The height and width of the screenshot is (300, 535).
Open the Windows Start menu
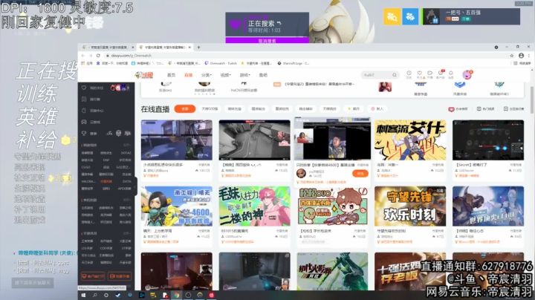83,296
